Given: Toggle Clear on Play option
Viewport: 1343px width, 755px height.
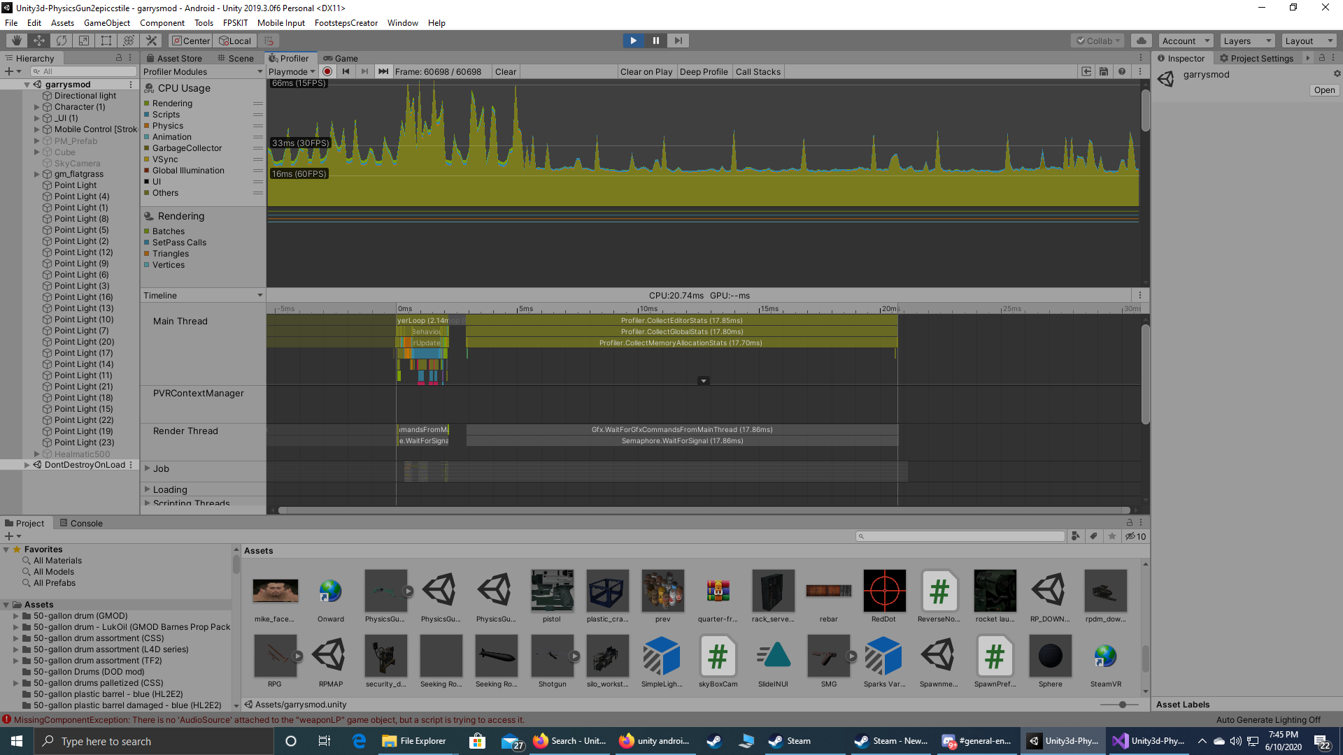Looking at the screenshot, I should (x=646, y=71).
